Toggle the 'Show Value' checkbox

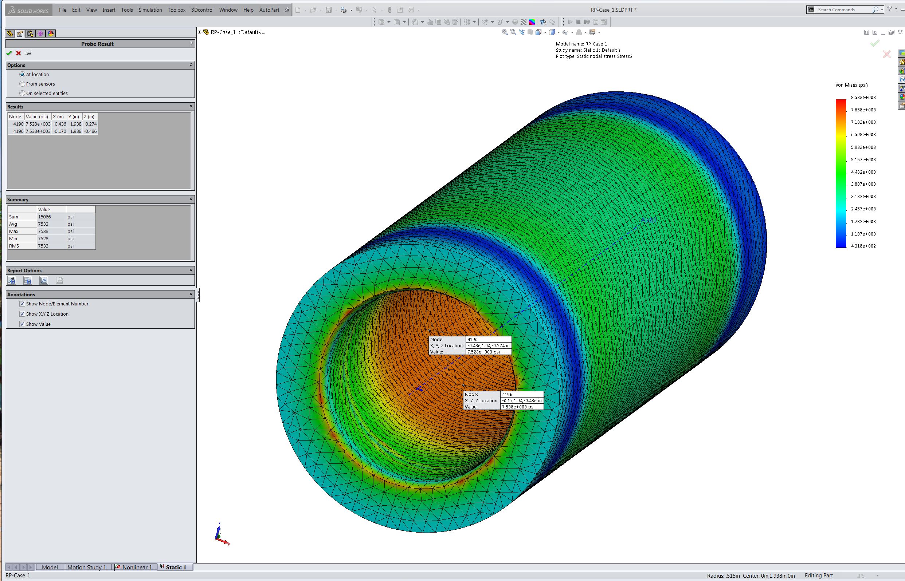[x=22, y=324]
